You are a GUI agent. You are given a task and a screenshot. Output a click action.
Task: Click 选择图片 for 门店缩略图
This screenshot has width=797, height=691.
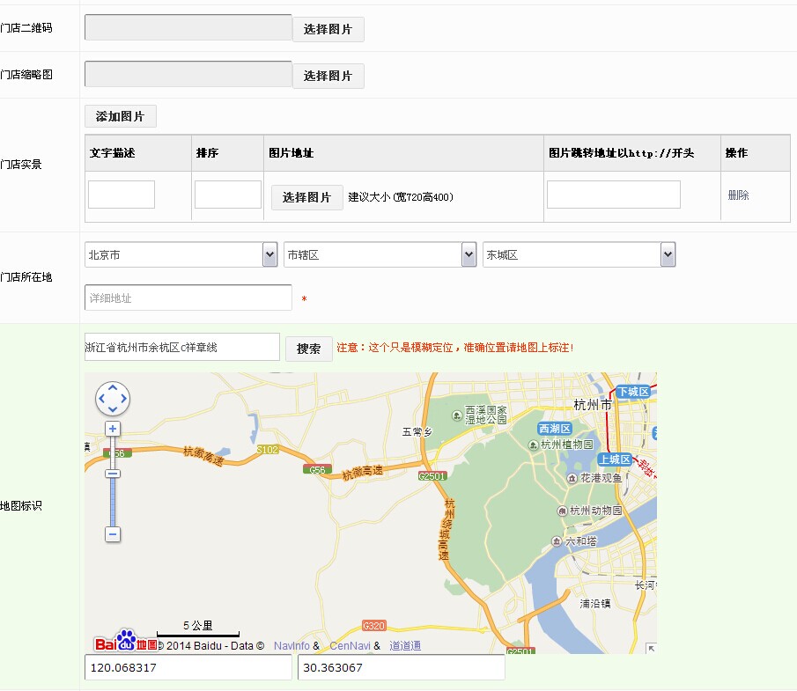click(x=328, y=76)
